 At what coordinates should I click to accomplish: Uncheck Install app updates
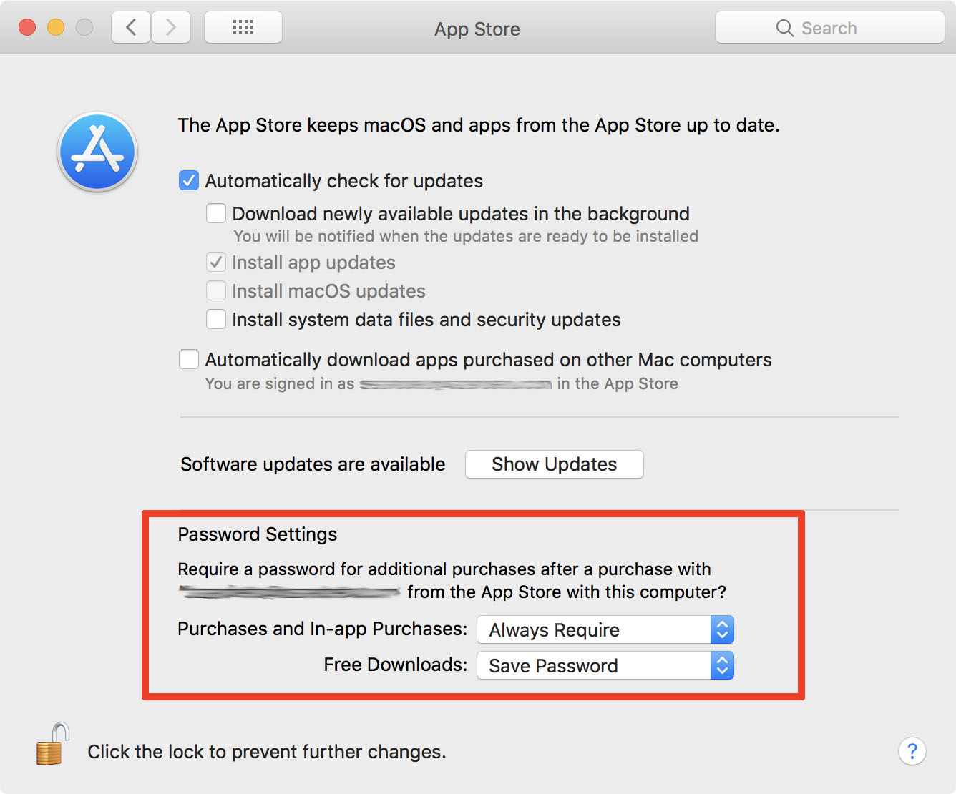pos(215,262)
